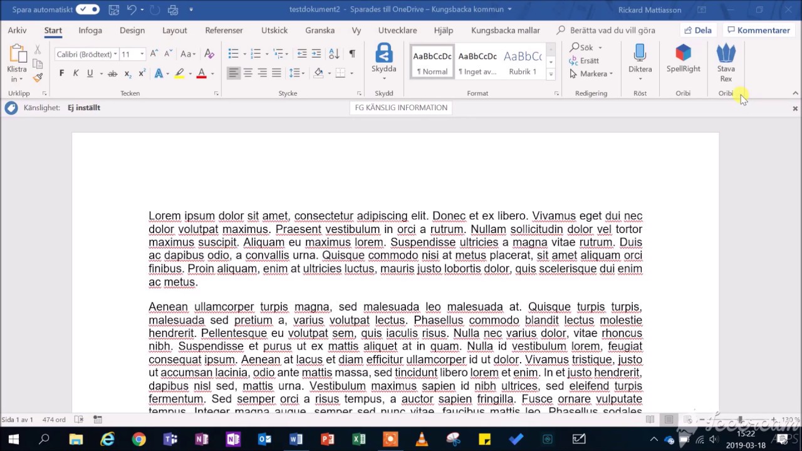This screenshot has width=802, height=451.
Task: Clear all formatting with the eraser A icon
Action: pyautogui.click(x=209, y=54)
